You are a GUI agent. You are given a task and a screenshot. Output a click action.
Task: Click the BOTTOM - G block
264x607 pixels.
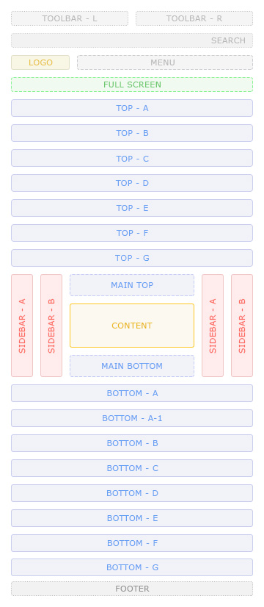(132, 567)
